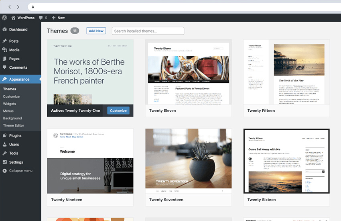Open the comments bubble icon in admin bar
341x221 pixels.
click(41, 18)
